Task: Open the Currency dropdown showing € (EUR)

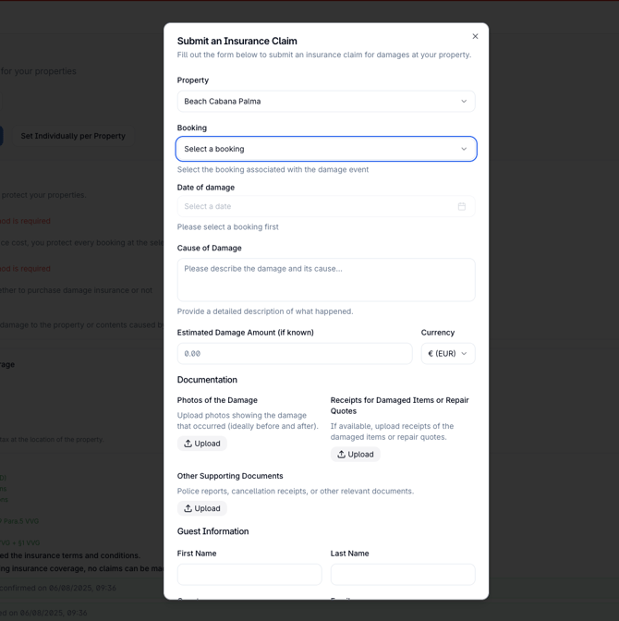Action: [448, 354]
